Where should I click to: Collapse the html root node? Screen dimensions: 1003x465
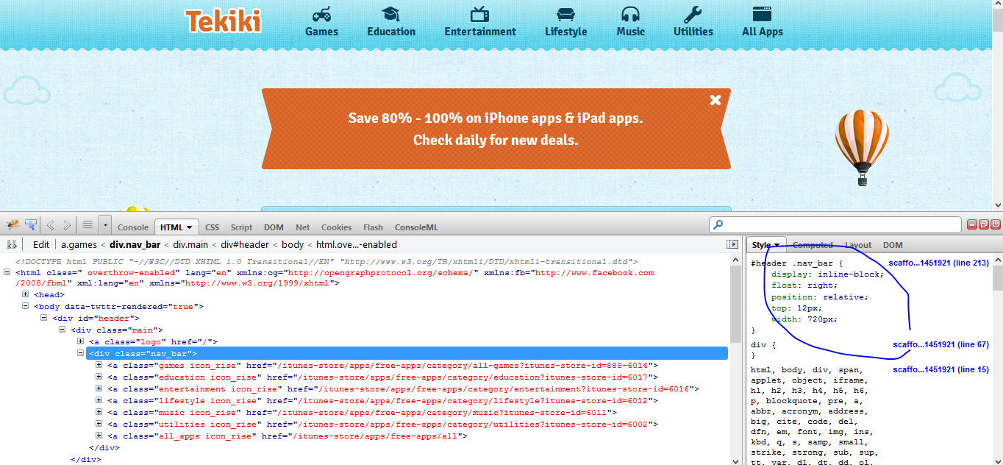pos(8,272)
